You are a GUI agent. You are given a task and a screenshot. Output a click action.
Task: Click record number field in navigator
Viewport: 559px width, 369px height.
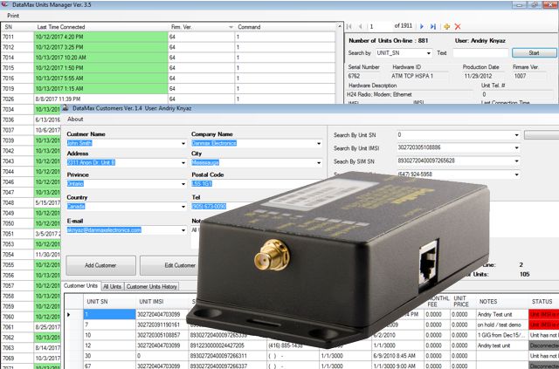(x=379, y=26)
